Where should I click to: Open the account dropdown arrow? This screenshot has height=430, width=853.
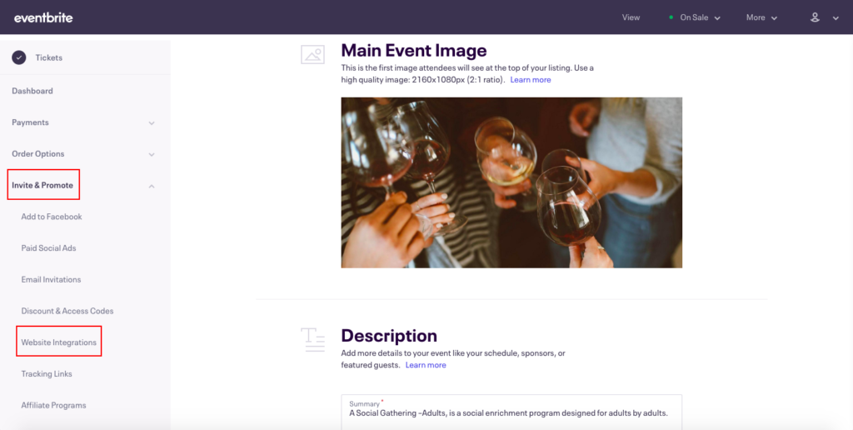click(836, 18)
